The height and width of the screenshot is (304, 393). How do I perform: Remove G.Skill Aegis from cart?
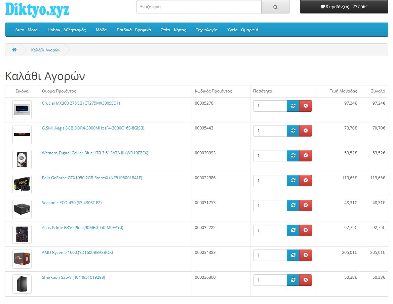(306, 130)
